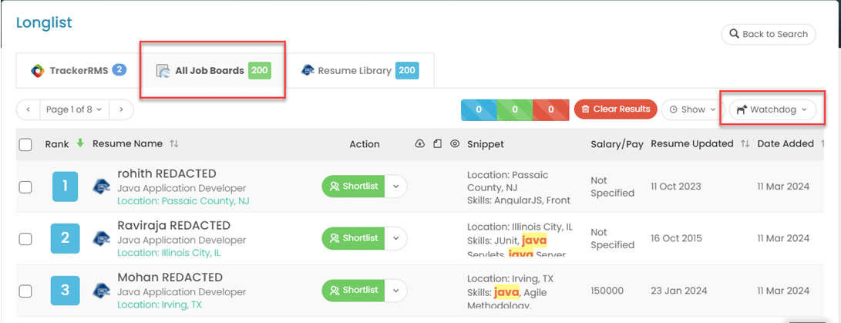
Task: Click the green rank sort arrow
Action: [x=79, y=143]
